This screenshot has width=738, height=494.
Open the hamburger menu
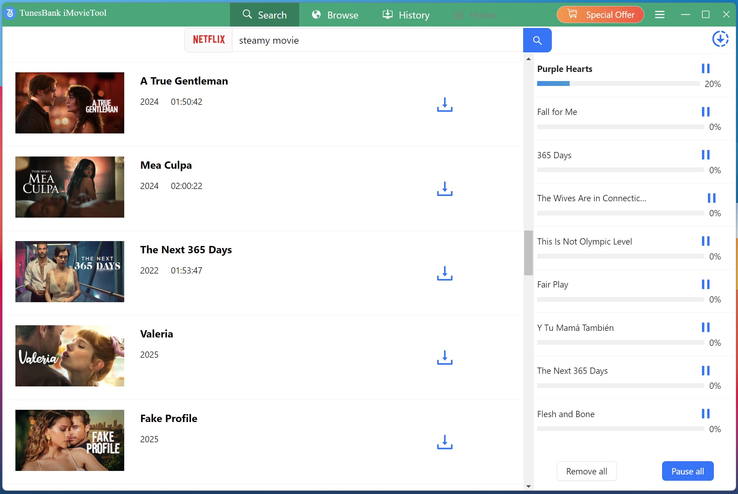click(x=660, y=15)
